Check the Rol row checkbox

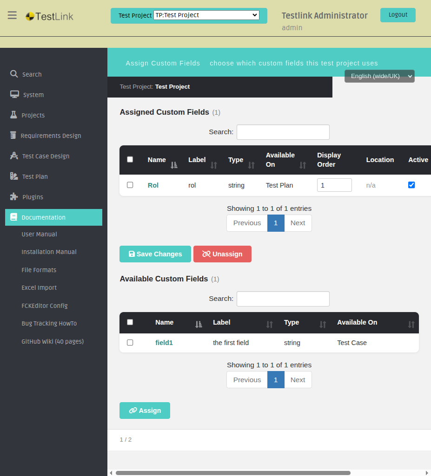click(130, 185)
